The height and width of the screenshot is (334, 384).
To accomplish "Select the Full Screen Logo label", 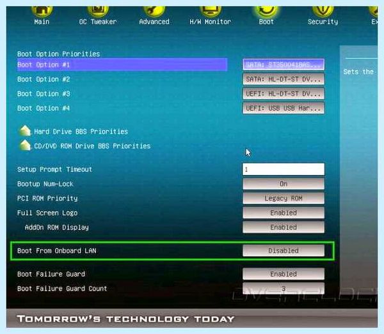I will click(47, 213).
